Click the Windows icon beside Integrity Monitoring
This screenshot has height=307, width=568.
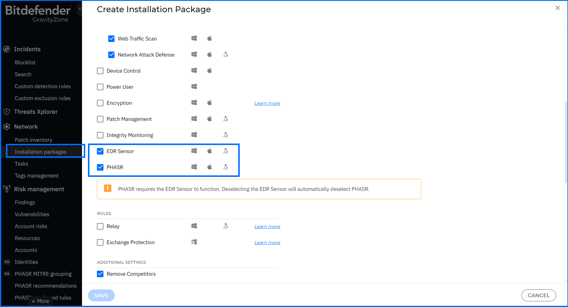coord(194,135)
